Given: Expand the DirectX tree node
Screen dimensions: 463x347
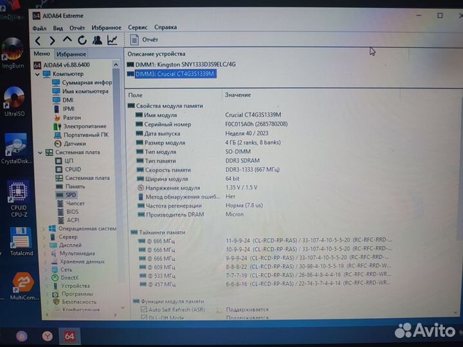Looking at the screenshot, I should 46,278.
